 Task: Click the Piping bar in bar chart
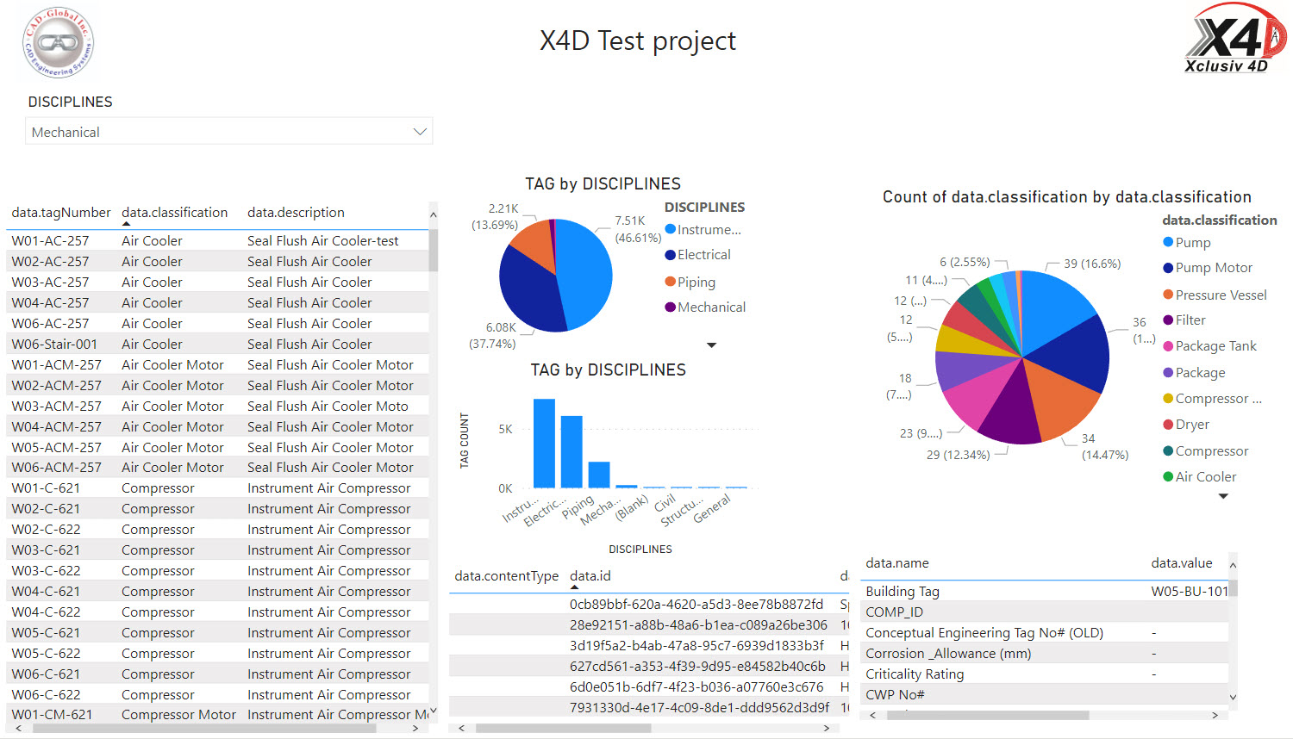(599, 475)
